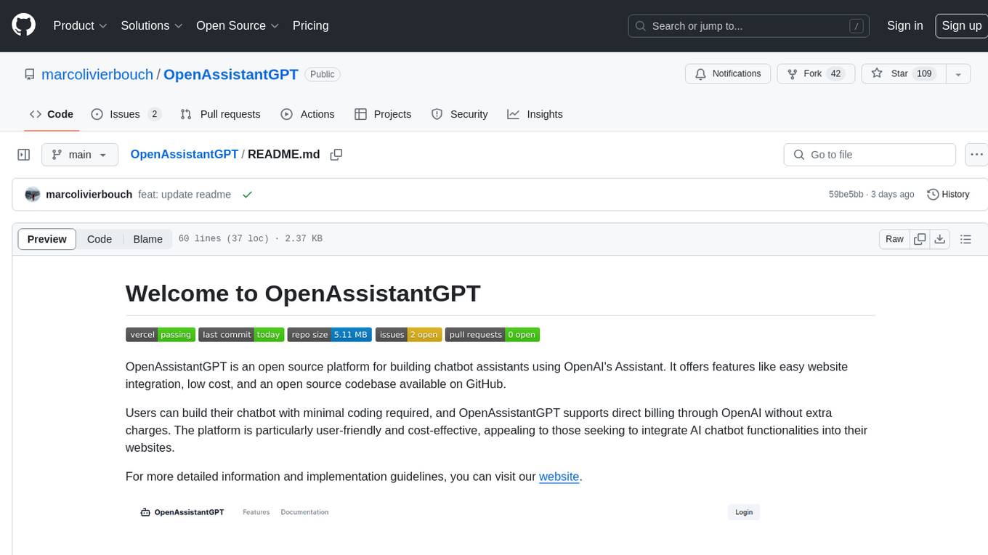This screenshot has width=988, height=555.
Task: Switch to the Insights tab
Action: [535, 114]
